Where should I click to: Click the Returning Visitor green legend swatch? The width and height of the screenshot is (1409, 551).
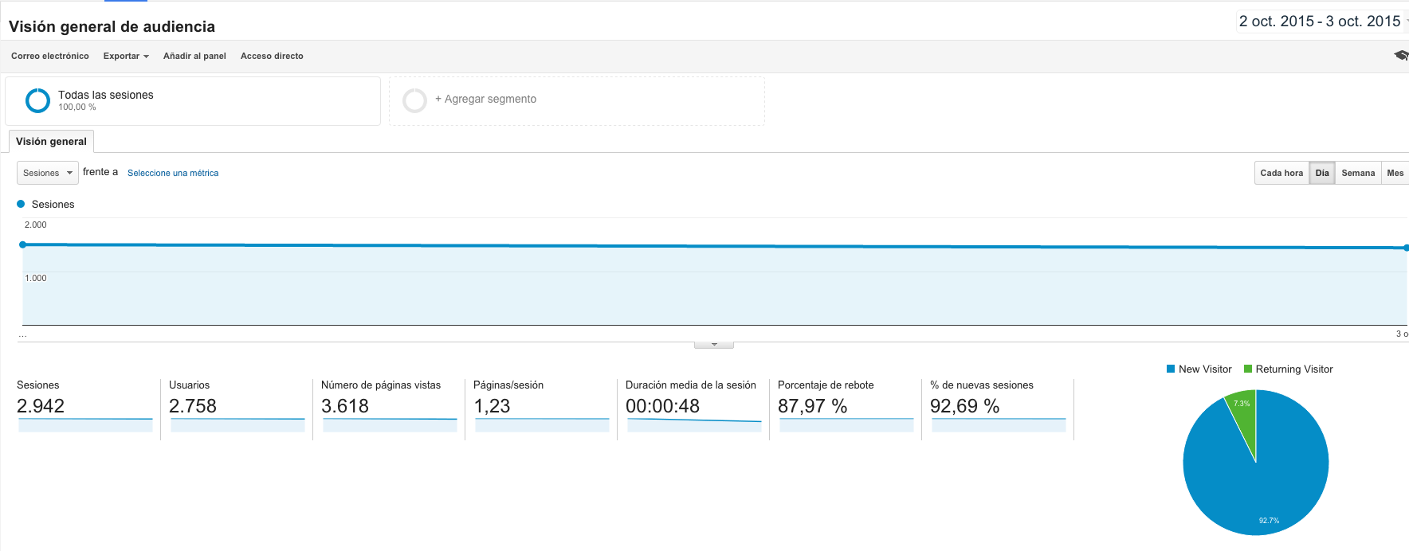tap(1248, 369)
